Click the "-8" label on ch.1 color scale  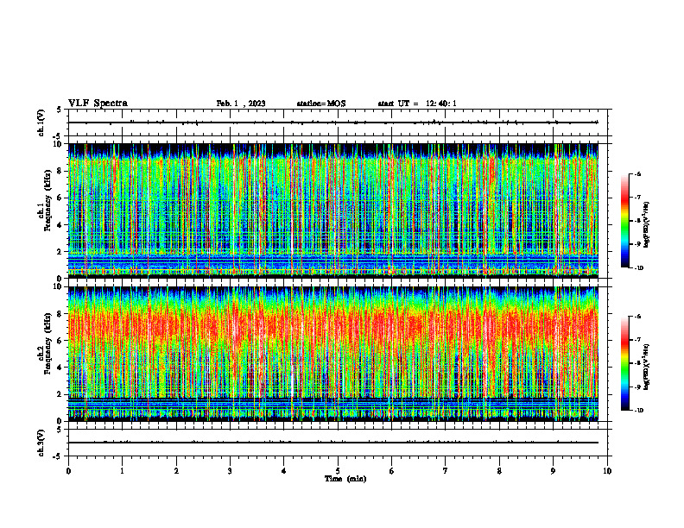click(637, 221)
